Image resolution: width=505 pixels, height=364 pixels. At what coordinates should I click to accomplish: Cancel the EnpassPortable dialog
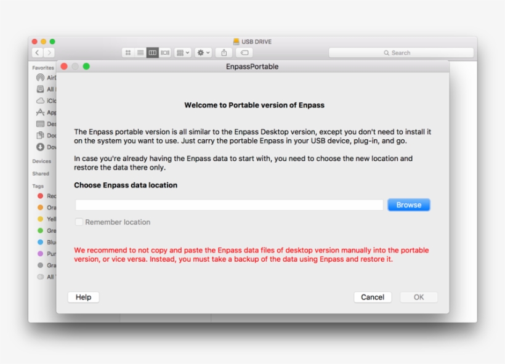pyautogui.click(x=373, y=297)
